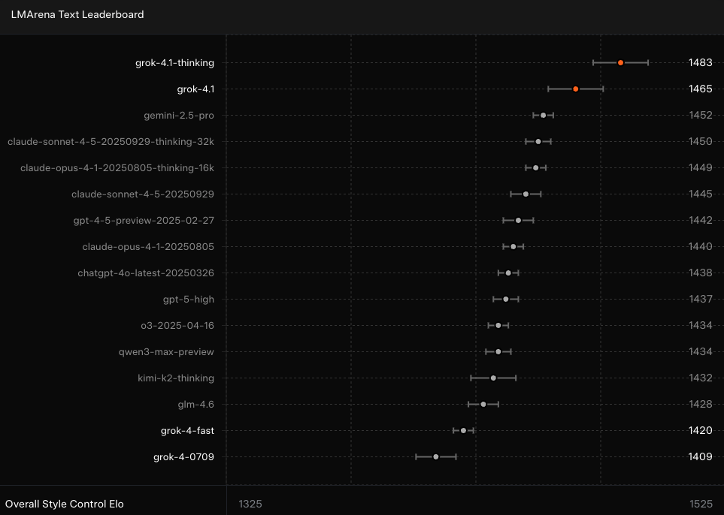Click the qwen3-max-preview model name
This screenshot has width=724, height=515.
pyautogui.click(x=166, y=352)
